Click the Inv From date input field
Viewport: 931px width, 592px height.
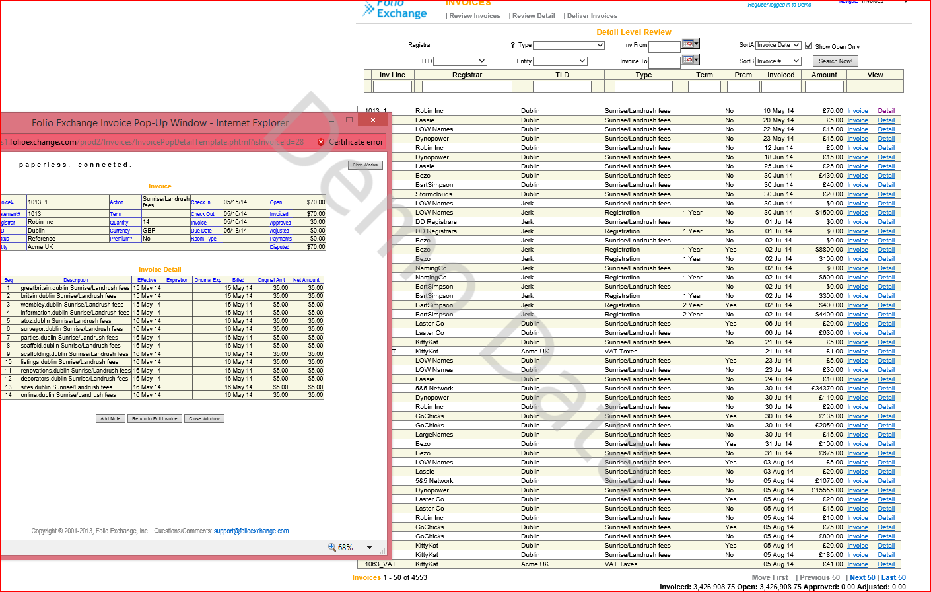664,46
